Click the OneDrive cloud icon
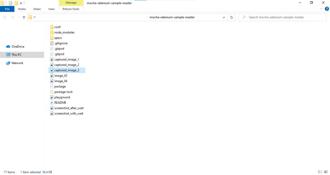Viewport: 330px width, 175px height. pos(8,46)
